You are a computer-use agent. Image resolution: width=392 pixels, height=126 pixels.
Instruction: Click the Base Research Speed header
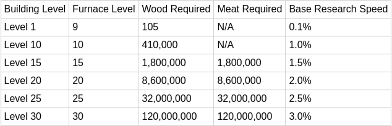pos(338,9)
